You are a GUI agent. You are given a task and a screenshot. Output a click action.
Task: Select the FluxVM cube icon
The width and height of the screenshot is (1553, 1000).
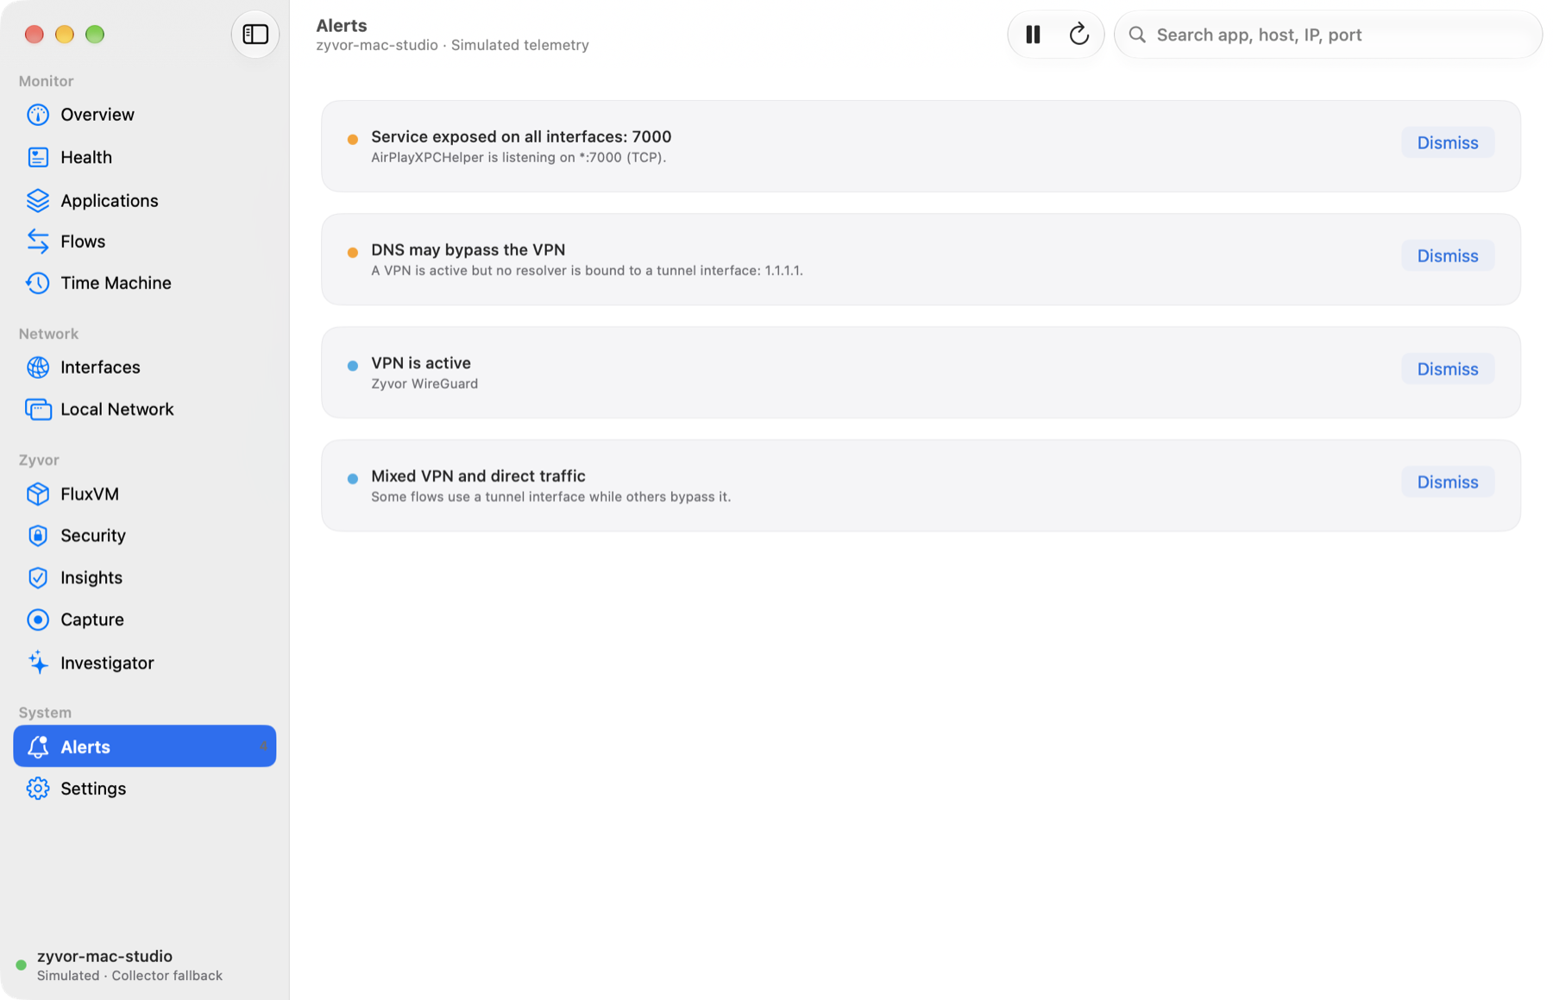pos(38,494)
